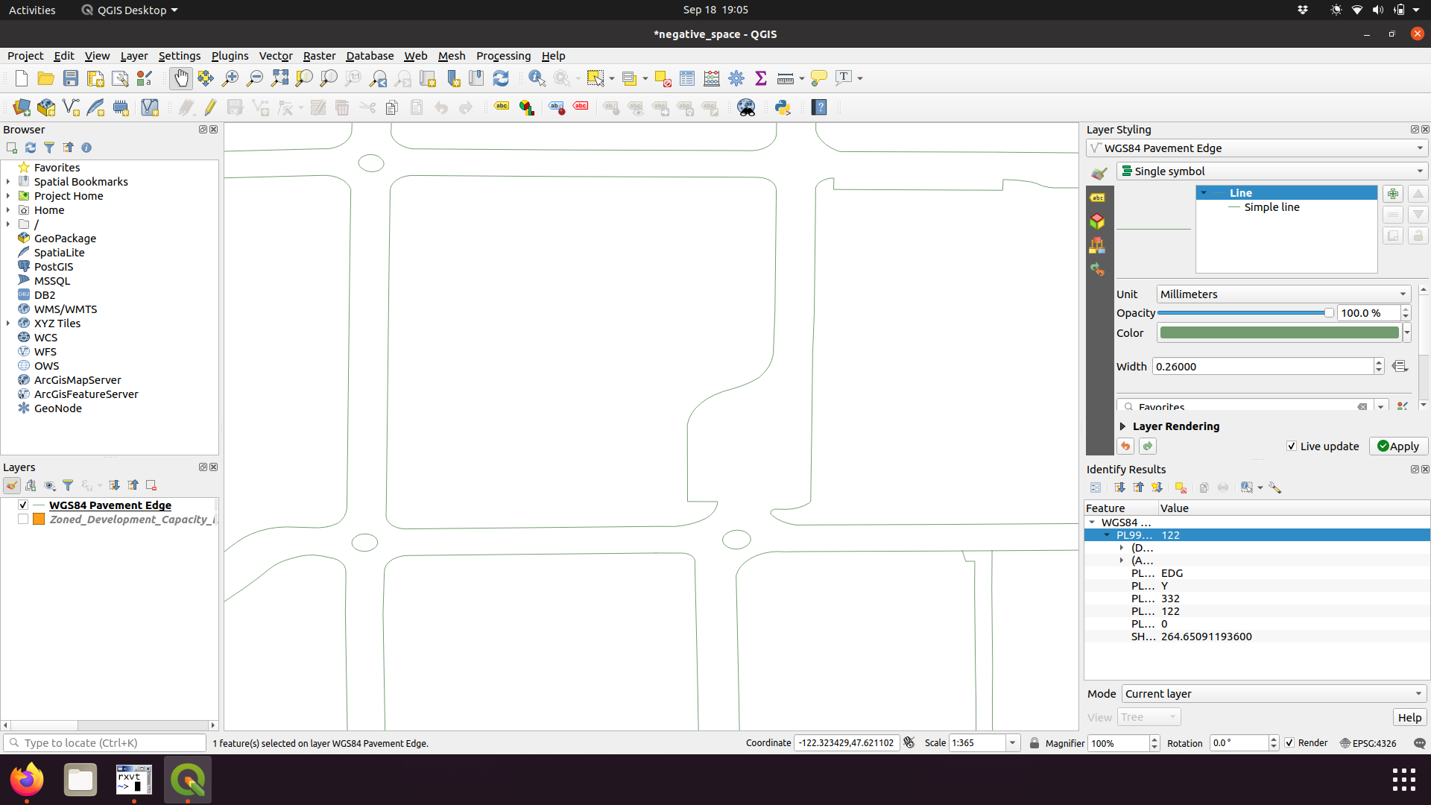Click the Identify Features tool

(537, 78)
